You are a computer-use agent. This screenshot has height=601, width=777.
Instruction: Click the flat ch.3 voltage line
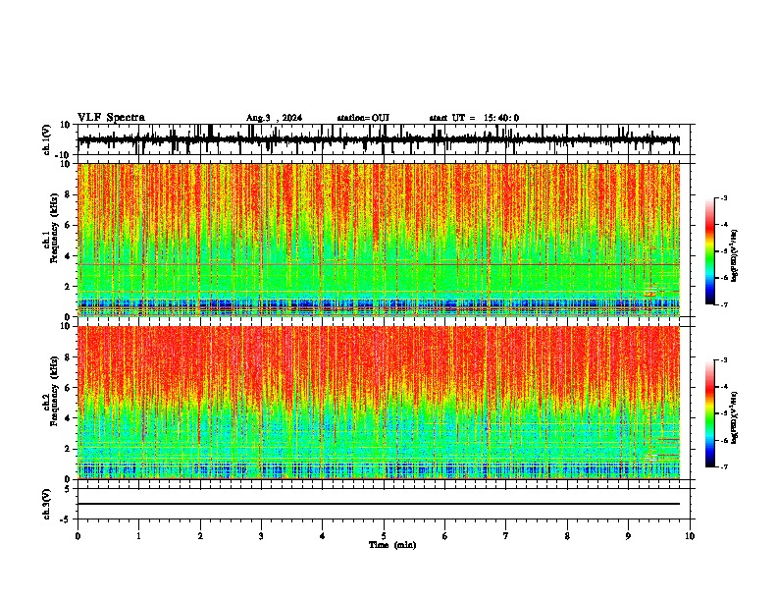(x=379, y=504)
